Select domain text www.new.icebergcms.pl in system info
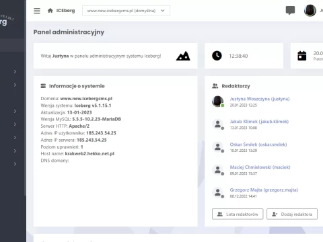Screen dimensions: 323x242 coord(86,99)
